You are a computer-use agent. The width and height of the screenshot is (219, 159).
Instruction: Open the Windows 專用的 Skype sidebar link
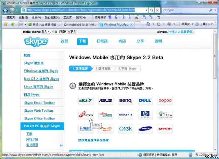point(41,71)
